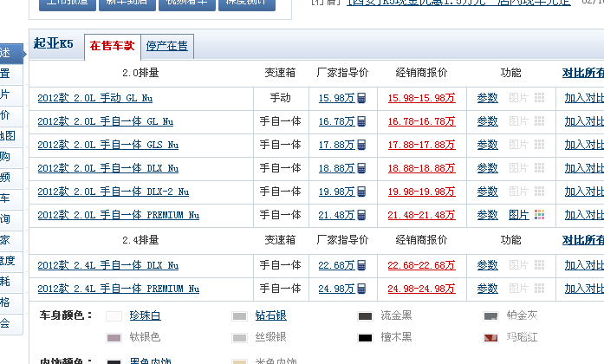The image size is (604, 364).
Task: Click manufacturer price 15.98万
Action: point(337,98)
